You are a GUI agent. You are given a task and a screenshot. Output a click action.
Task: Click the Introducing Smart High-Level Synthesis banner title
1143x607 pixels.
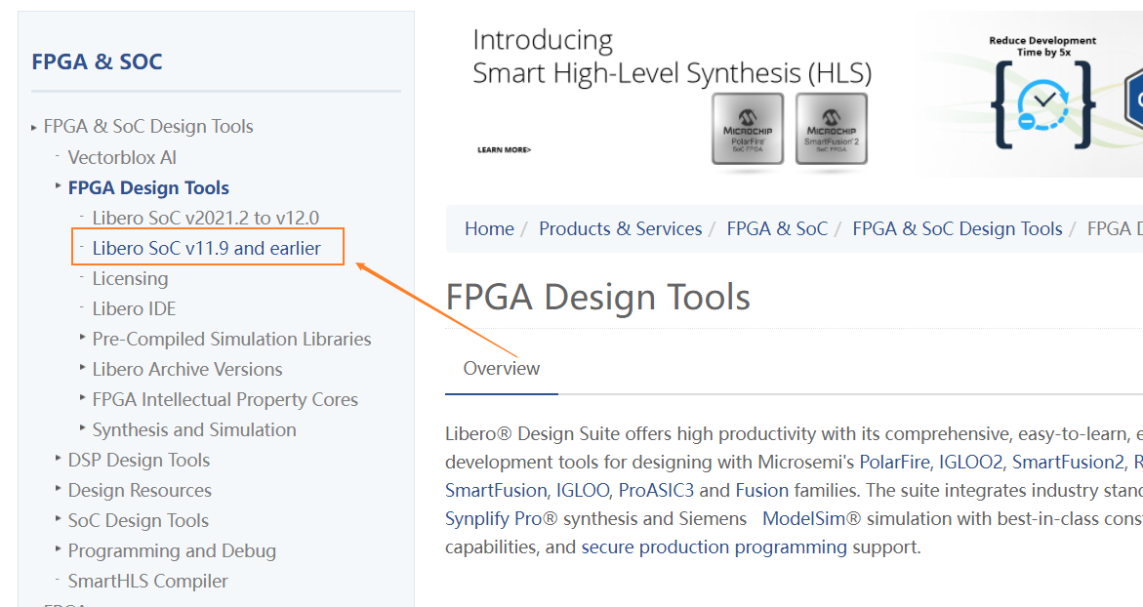pos(672,57)
